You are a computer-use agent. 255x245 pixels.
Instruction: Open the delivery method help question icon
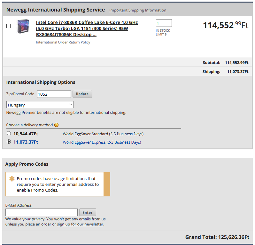click(x=57, y=125)
